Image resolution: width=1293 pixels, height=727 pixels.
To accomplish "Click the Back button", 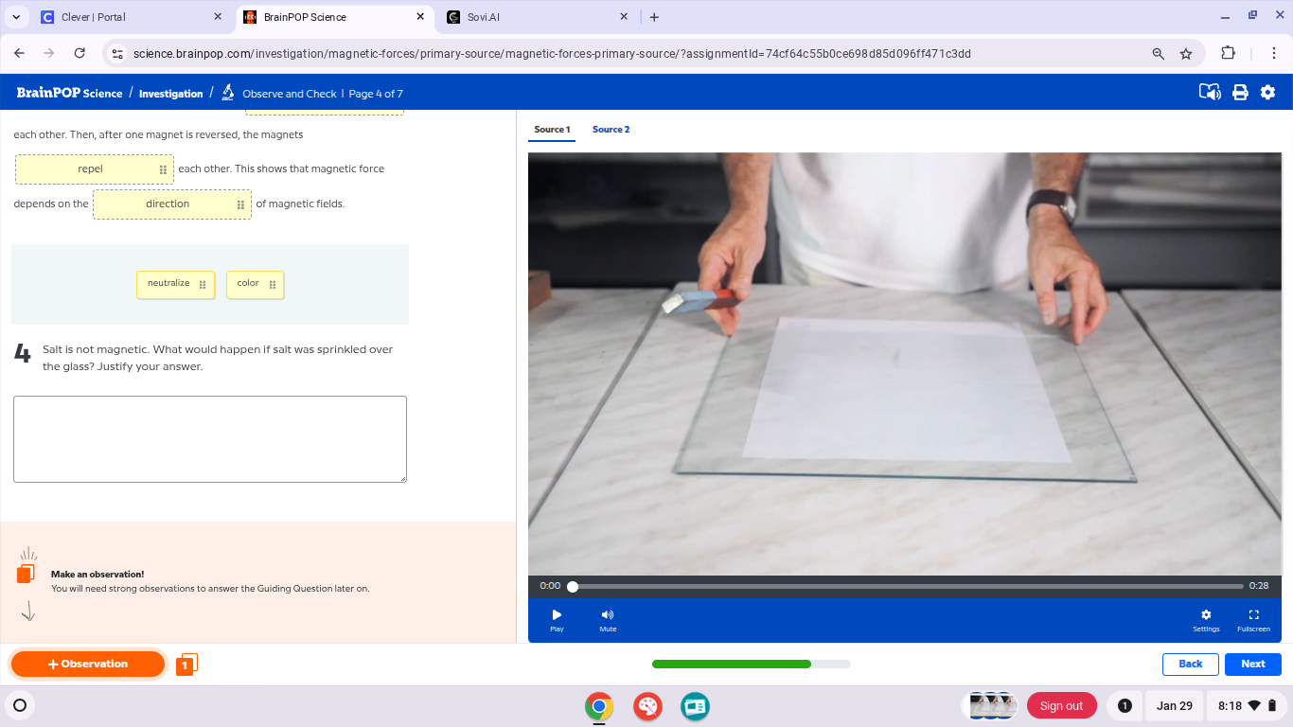I will pyautogui.click(x=1190, y=664).
